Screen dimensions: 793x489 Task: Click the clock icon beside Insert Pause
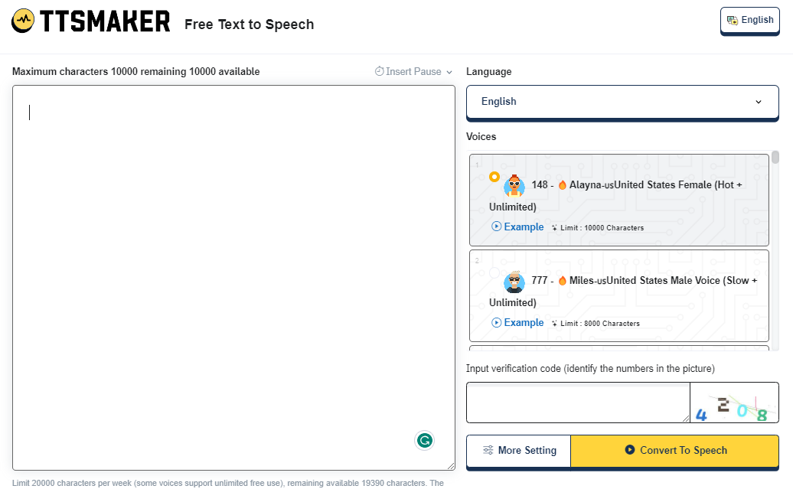(380, 71)
